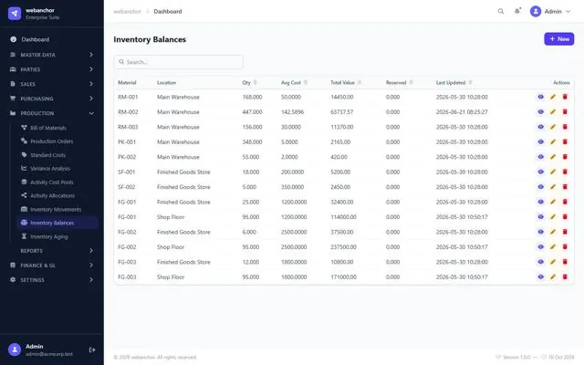Open Inventory Movements page
This screenshot has width=584, height=365.
point(57,209)
